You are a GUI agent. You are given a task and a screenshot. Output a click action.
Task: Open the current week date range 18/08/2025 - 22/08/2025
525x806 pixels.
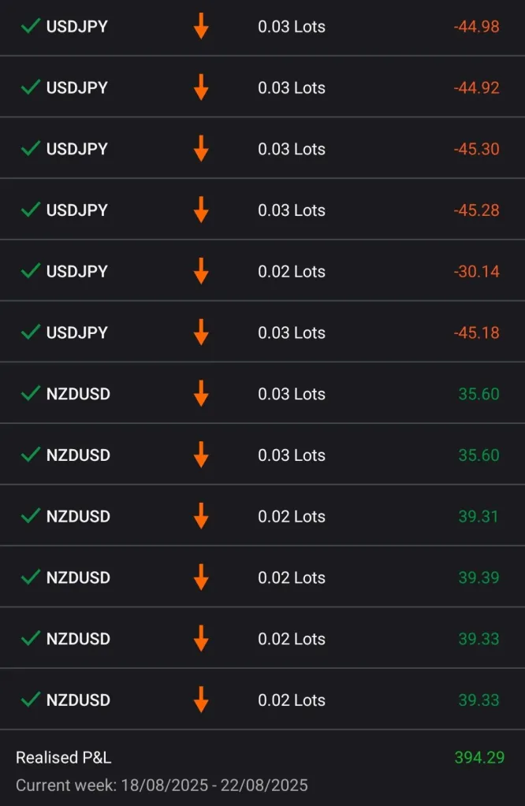coord(162,785)
